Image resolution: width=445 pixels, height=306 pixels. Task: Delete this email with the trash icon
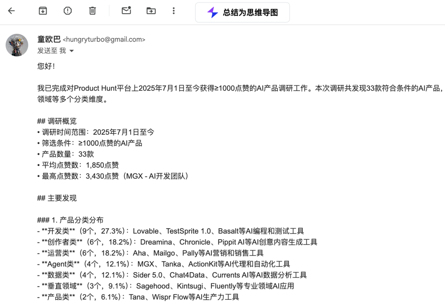92,11
